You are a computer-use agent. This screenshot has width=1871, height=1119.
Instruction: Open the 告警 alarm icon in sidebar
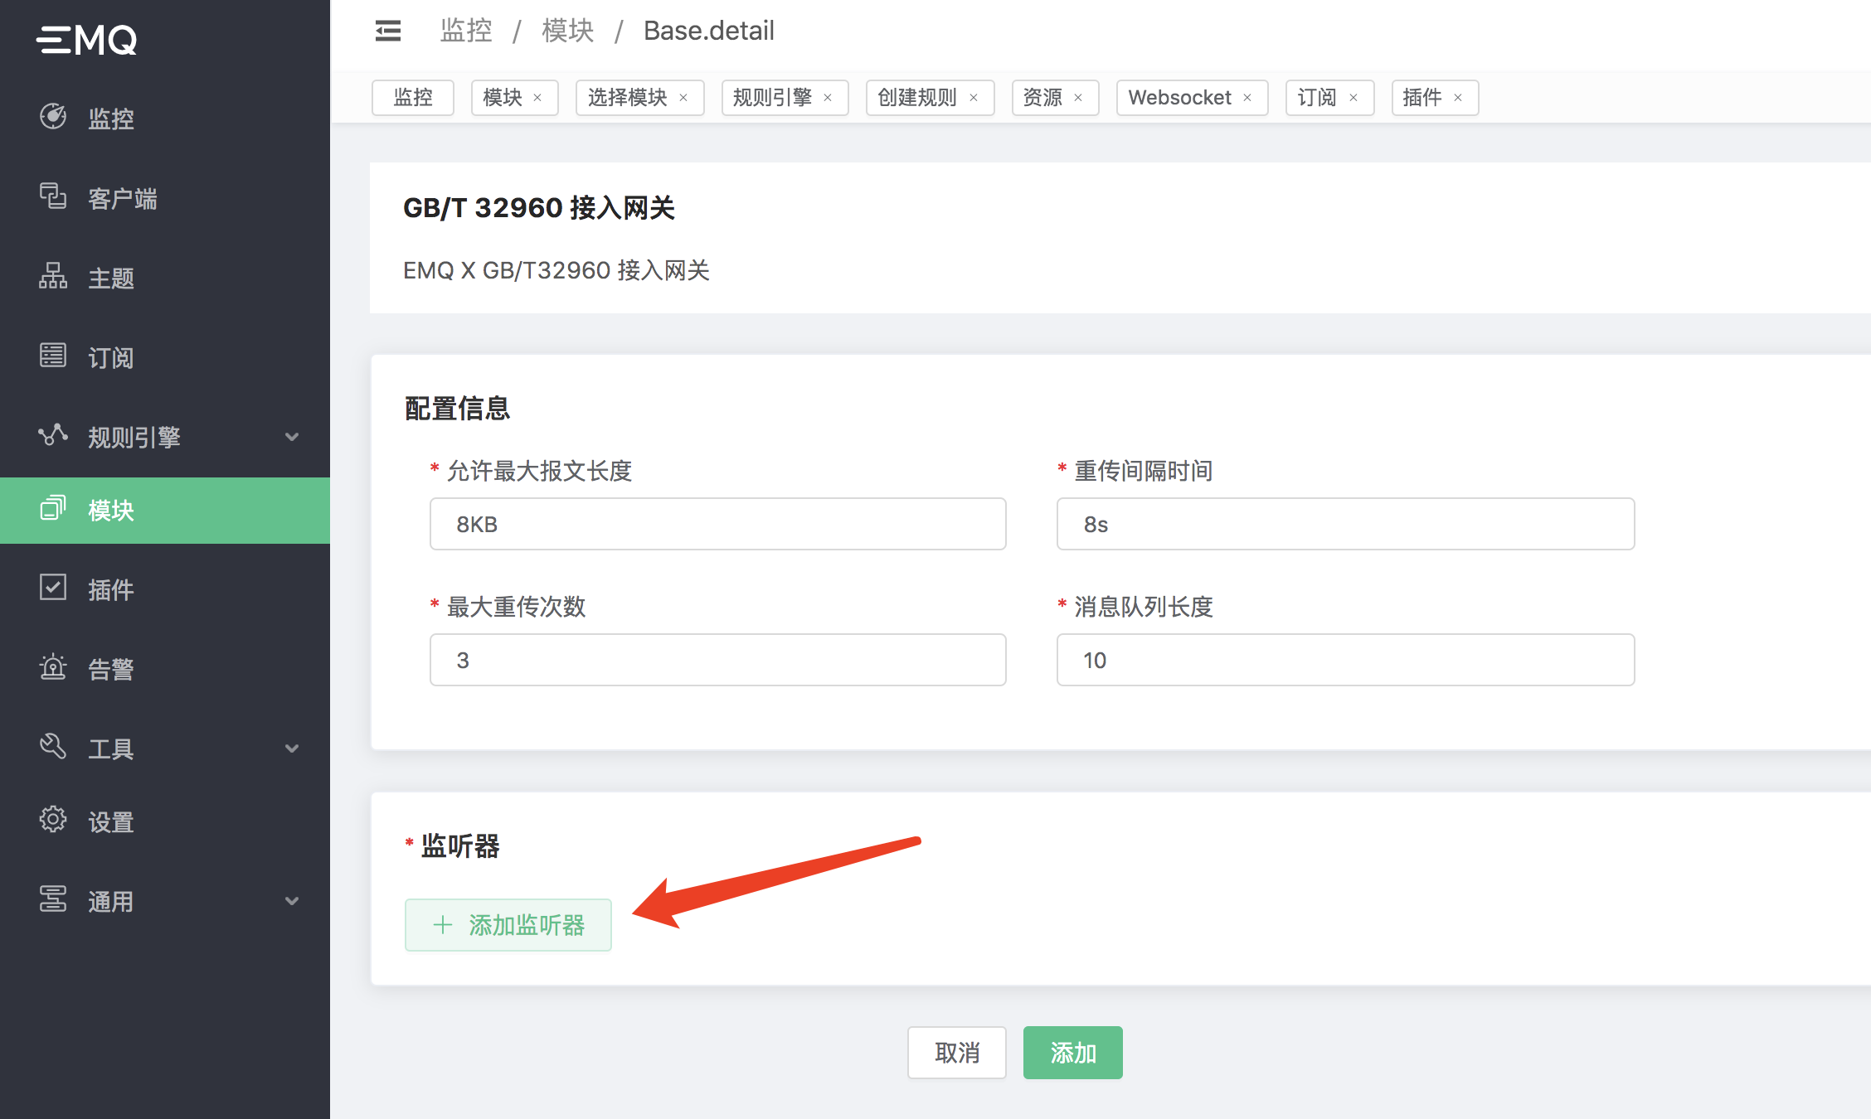click(x=53, y=667)
